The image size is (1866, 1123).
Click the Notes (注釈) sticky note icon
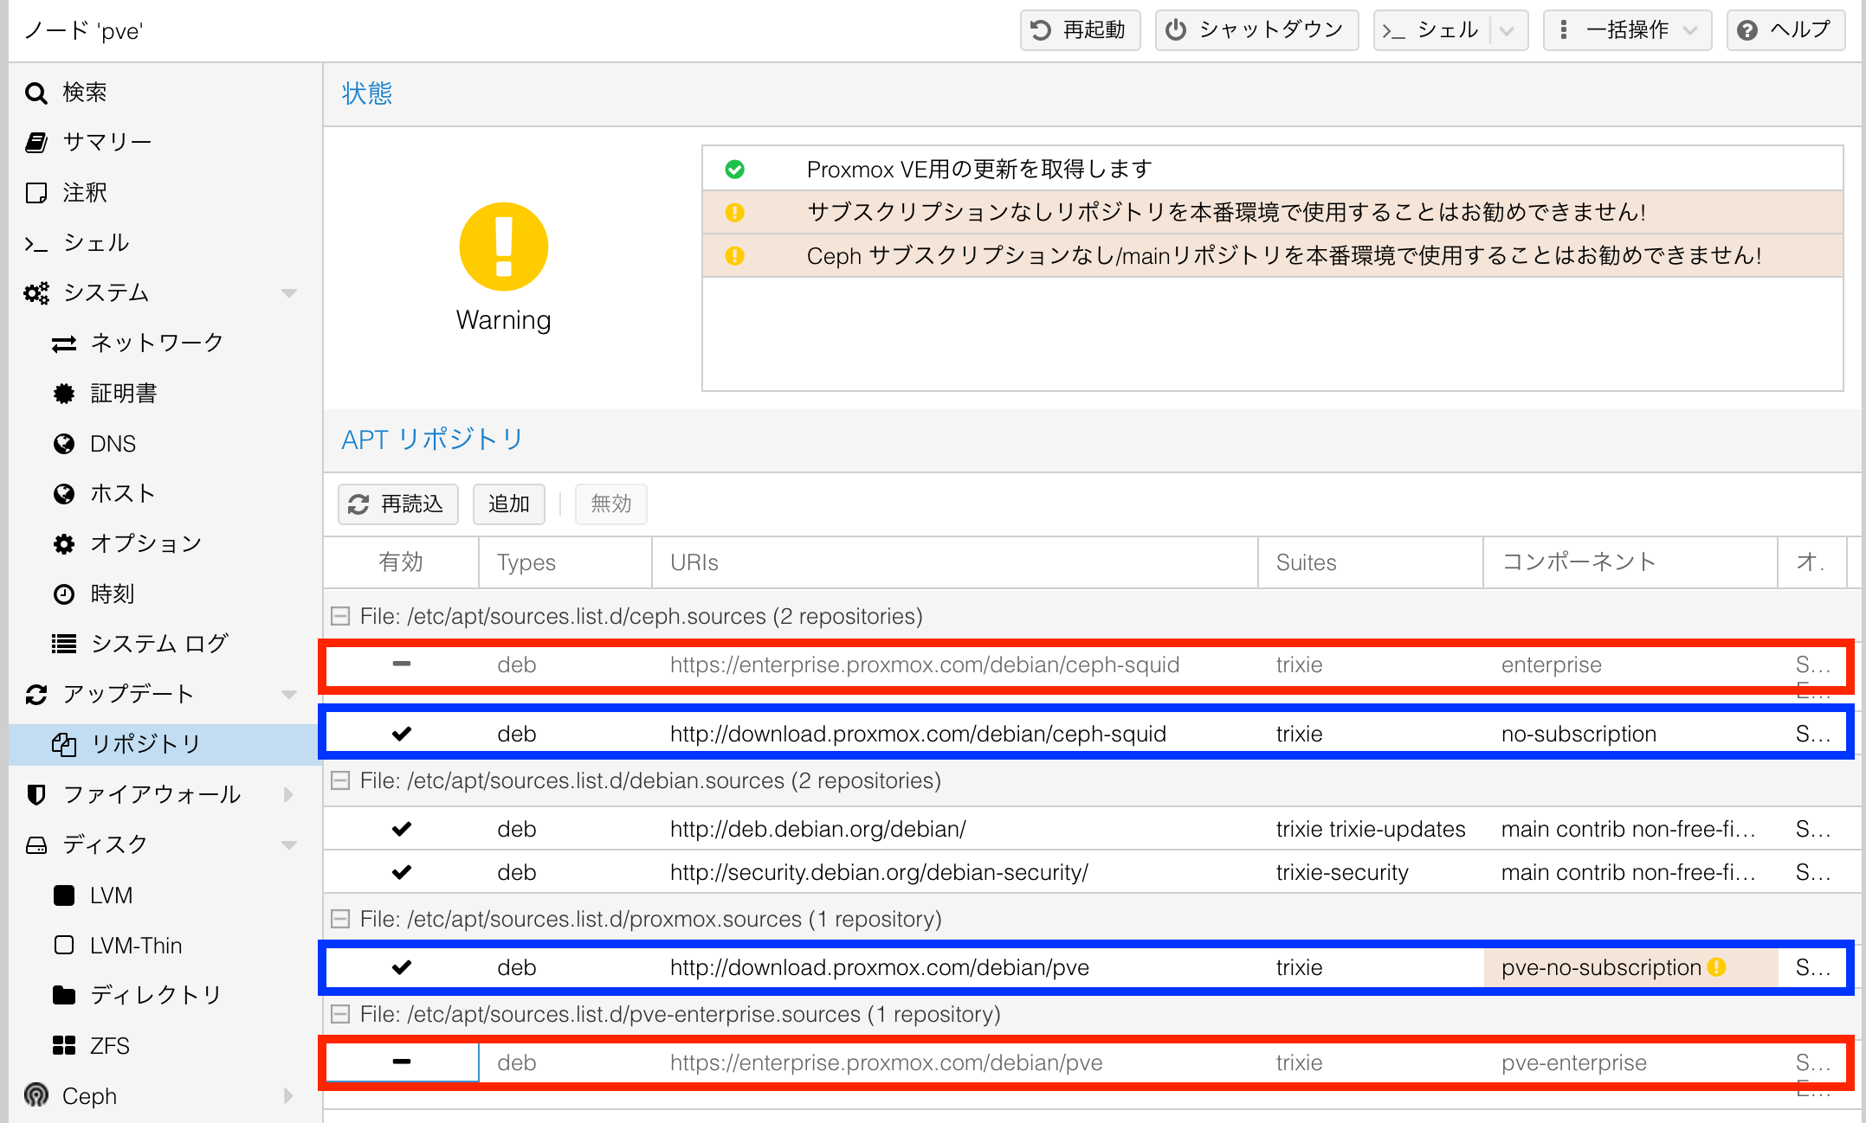tap(36, 193)
